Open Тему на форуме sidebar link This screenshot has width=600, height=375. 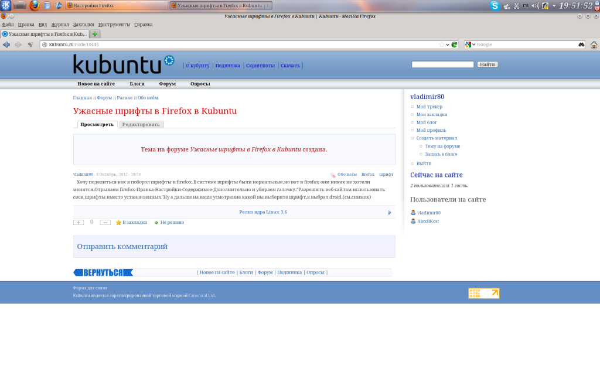[442, 146]
